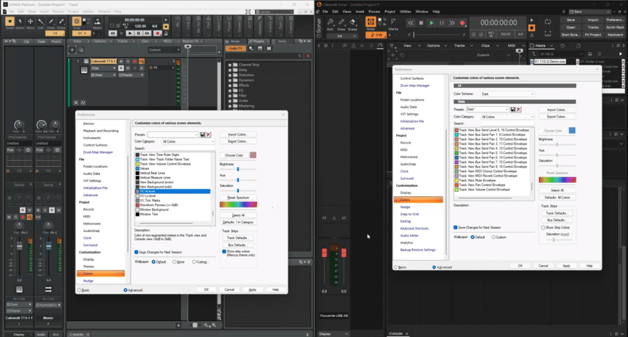Expand the Dynamics plugin folder

tap(230, 80)
